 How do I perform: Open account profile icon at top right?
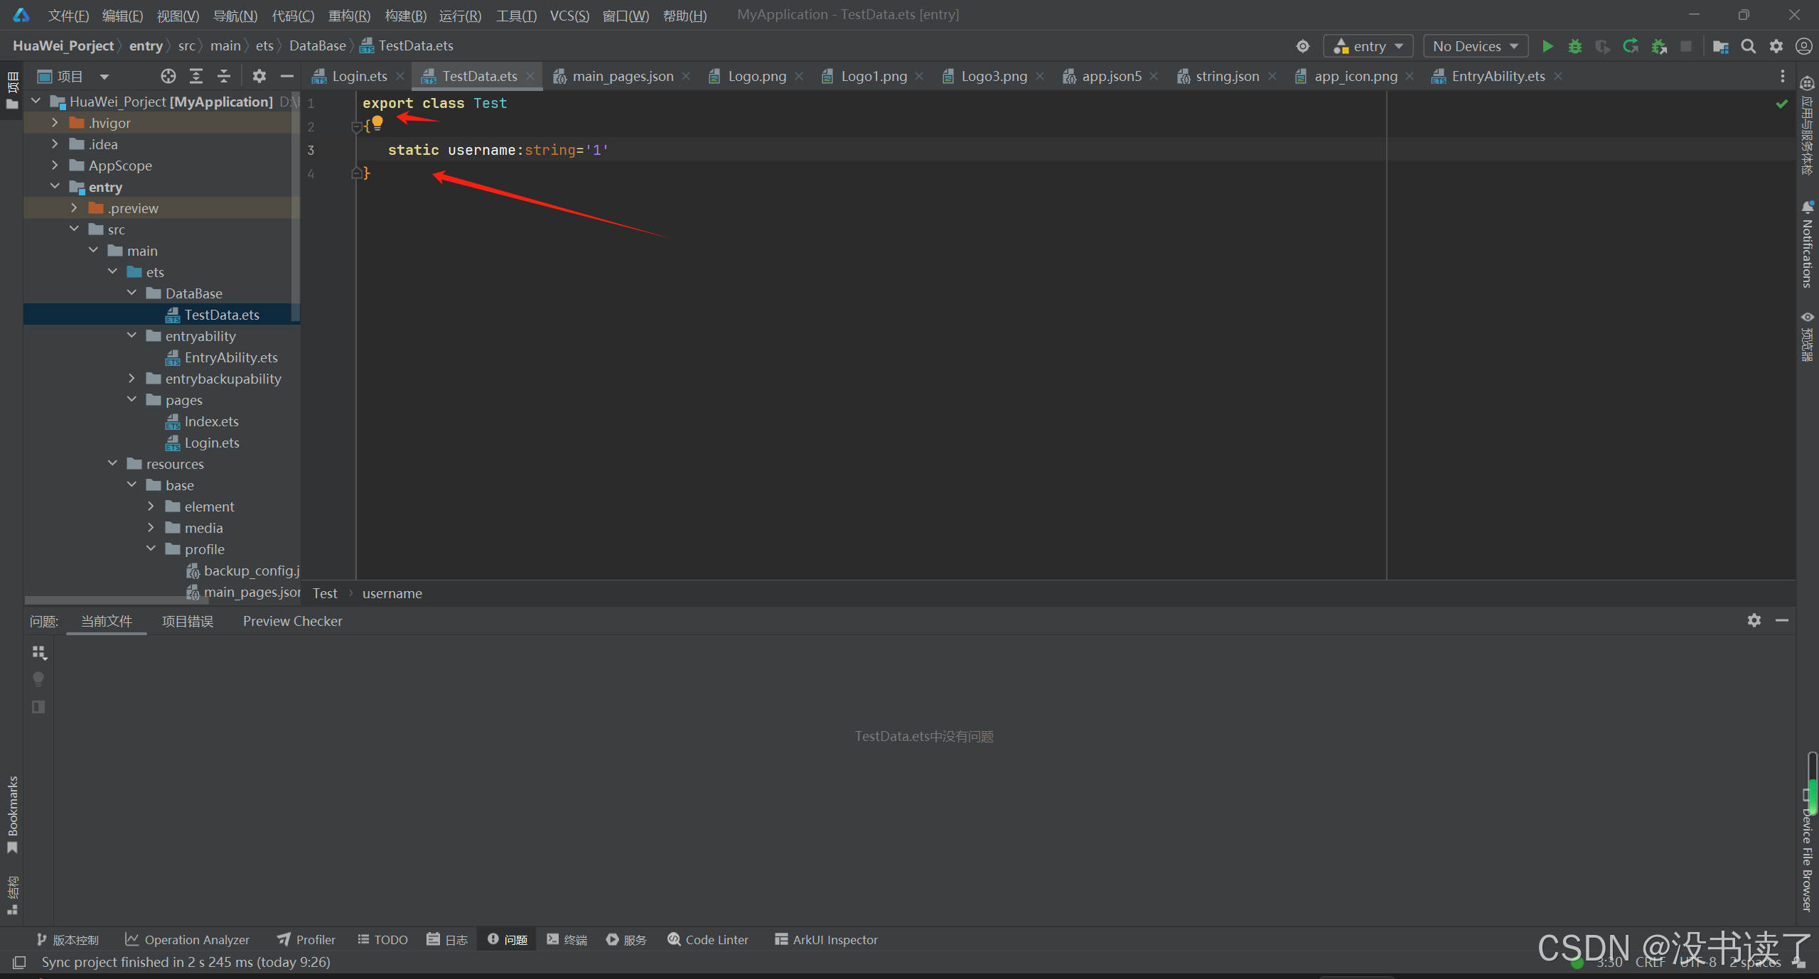point(1803,46)
